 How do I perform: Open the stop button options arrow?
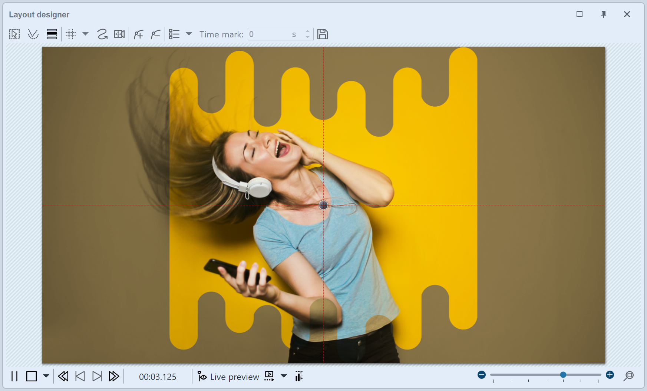pyautogui.click(x=46, y=377)
